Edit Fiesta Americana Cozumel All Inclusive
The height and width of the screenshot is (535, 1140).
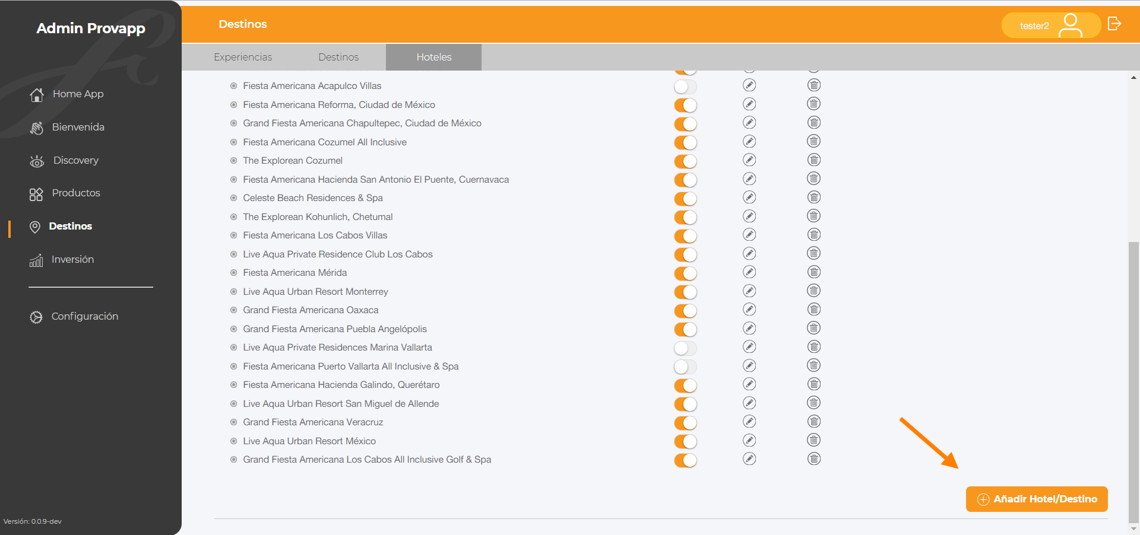tap(749, 142)
